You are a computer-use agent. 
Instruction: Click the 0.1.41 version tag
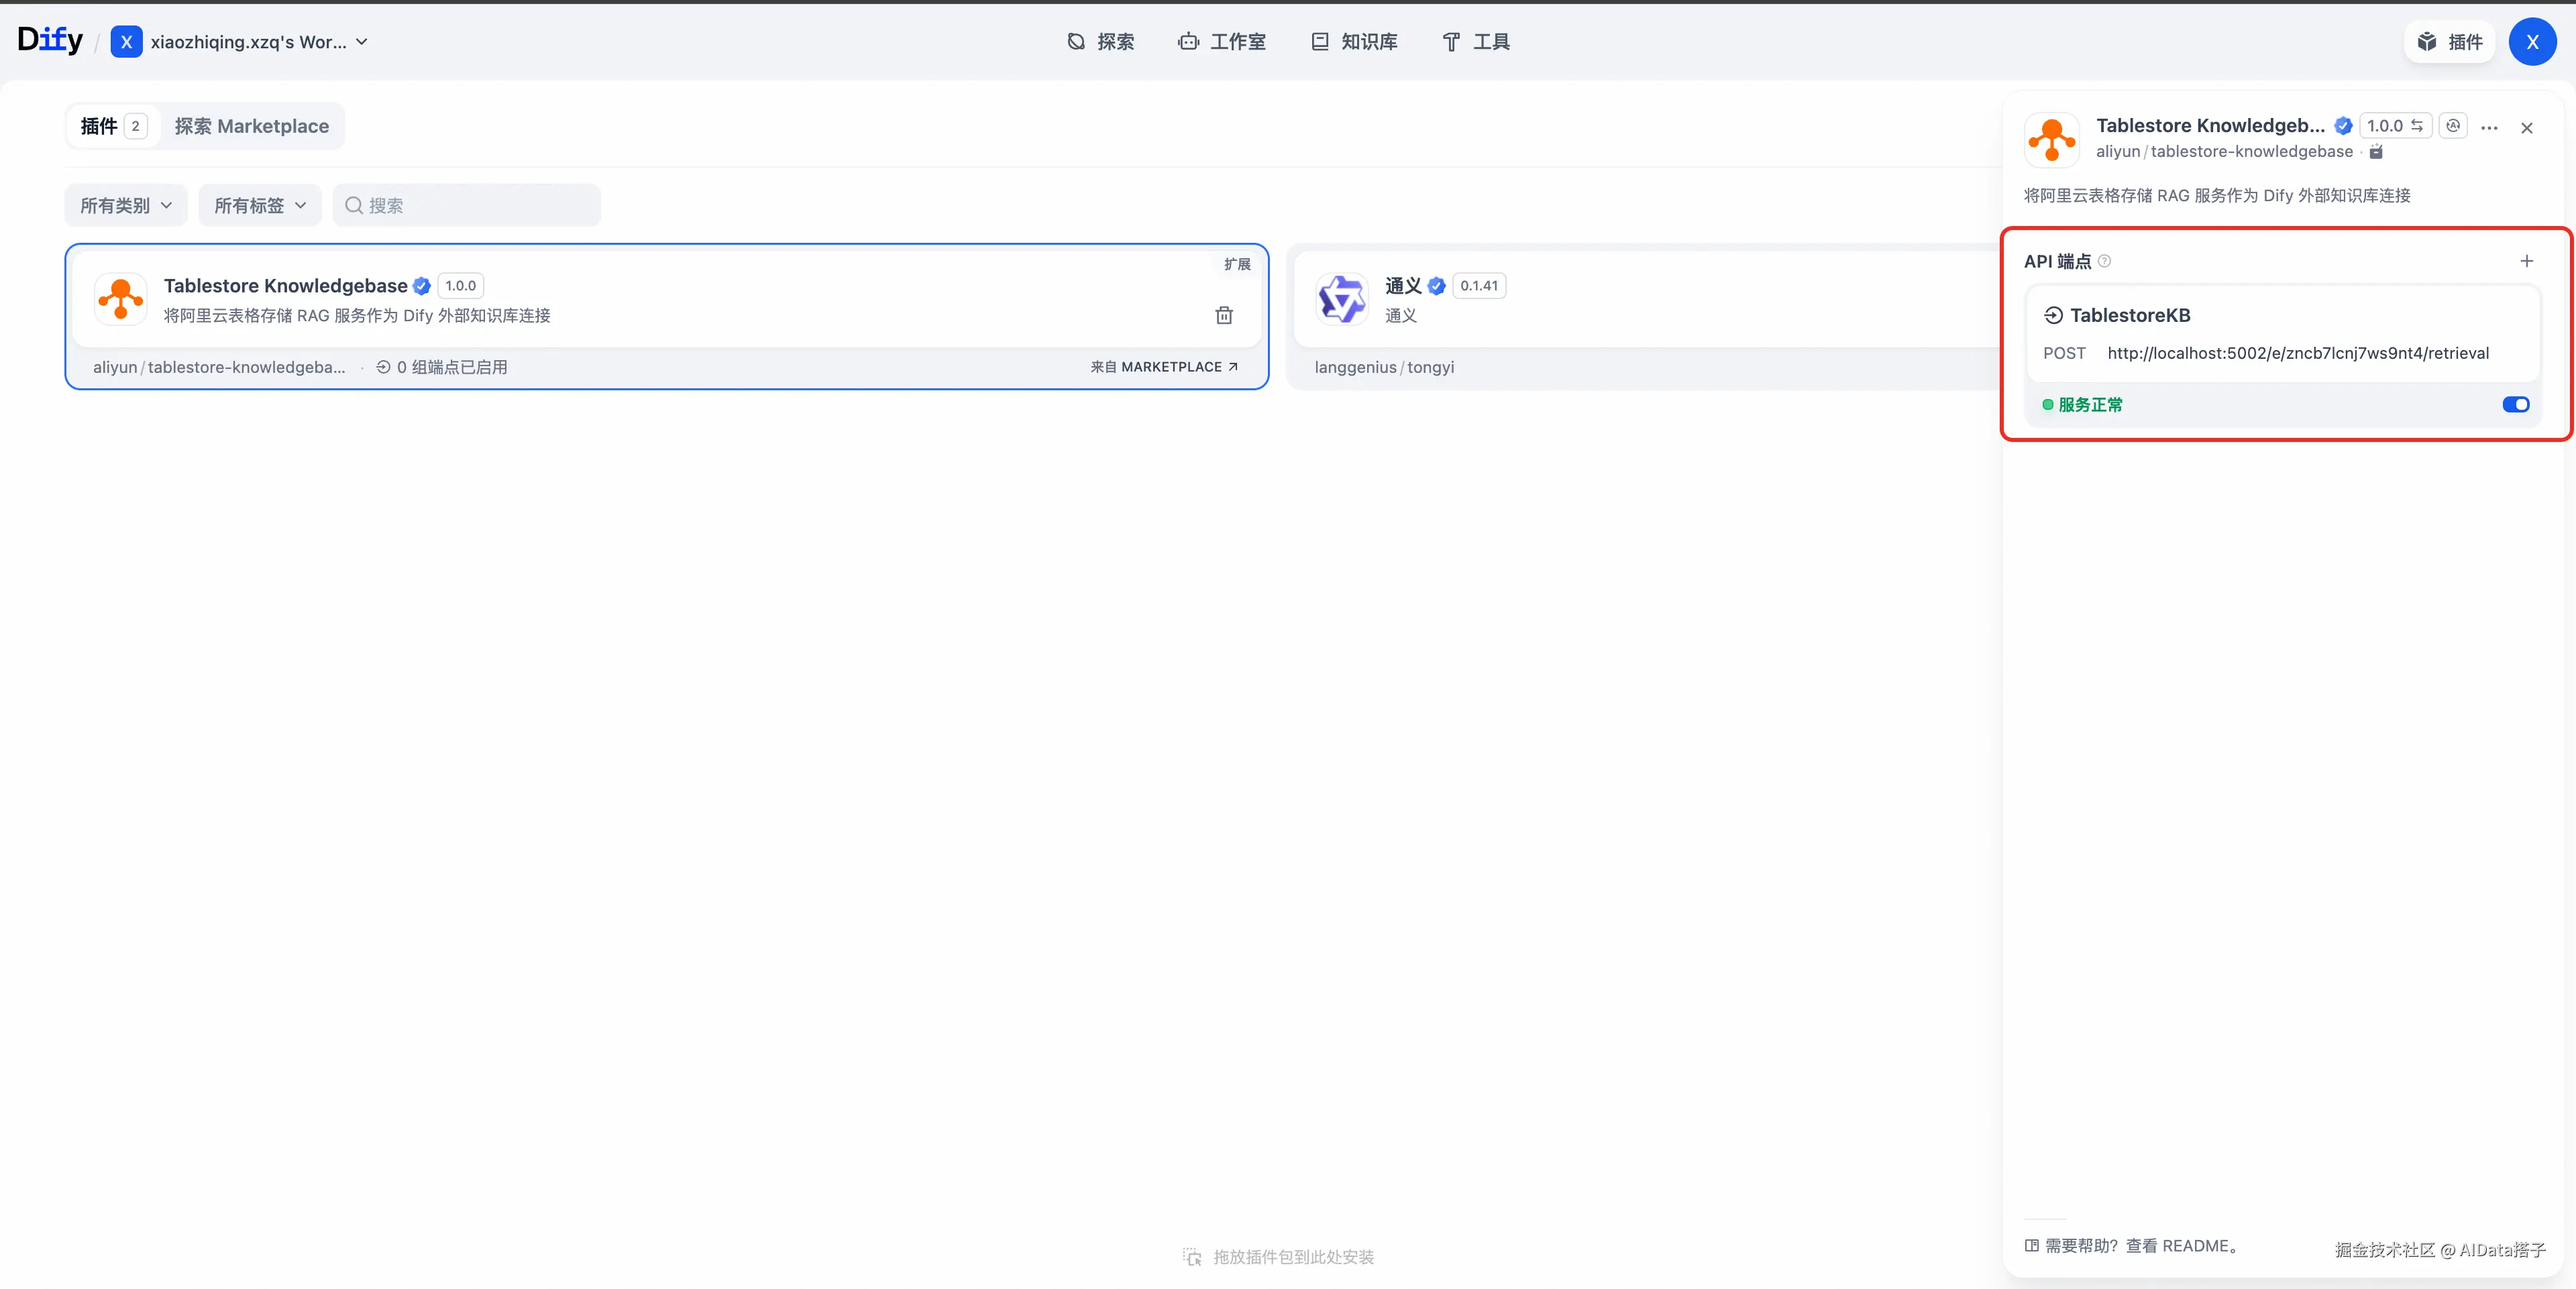coord(1479,286)
